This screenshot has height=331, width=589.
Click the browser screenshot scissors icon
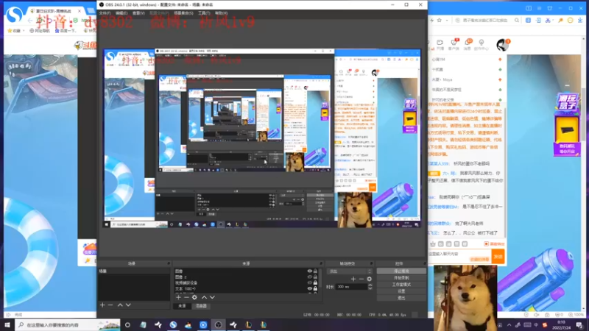[548, 21]
